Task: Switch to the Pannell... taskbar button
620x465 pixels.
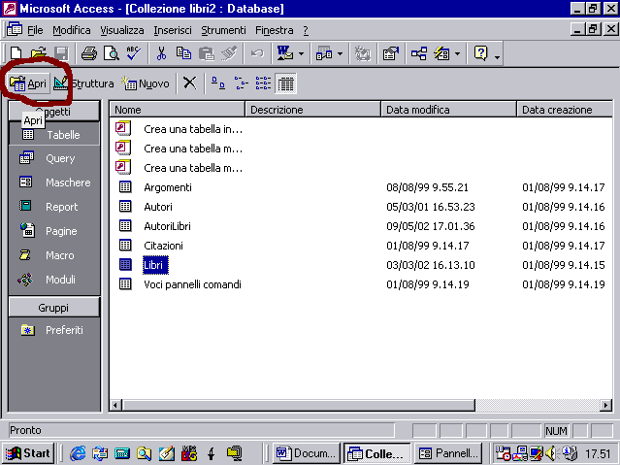Action: tap(448, 453)
